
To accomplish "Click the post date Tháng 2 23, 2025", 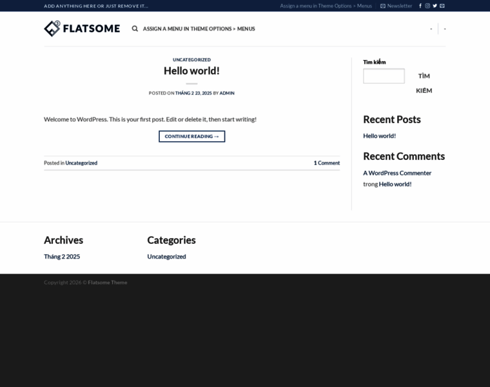I will (x=193, y=93).
